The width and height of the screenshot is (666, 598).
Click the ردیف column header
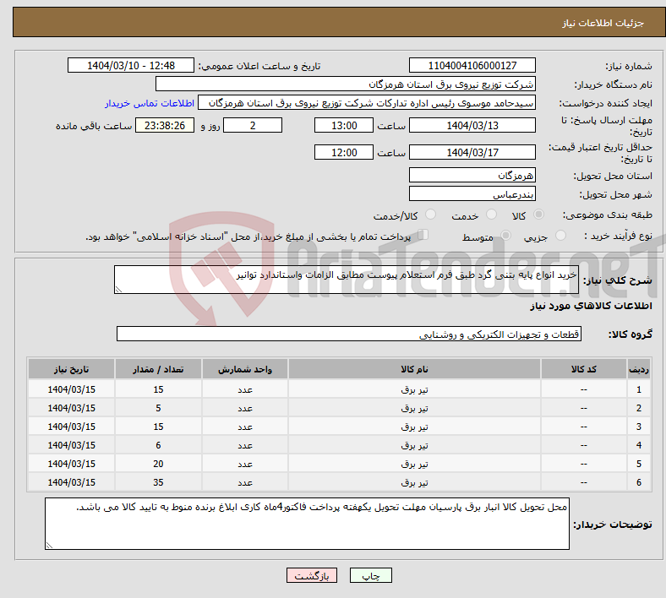click(x=638, y=369)
